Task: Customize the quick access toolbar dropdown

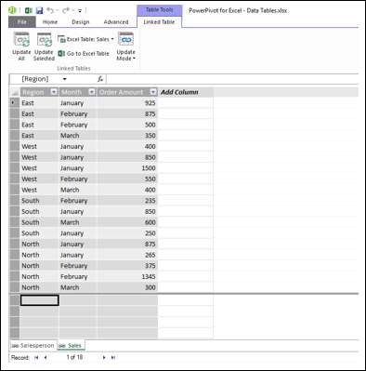Action: pos(80,11)
